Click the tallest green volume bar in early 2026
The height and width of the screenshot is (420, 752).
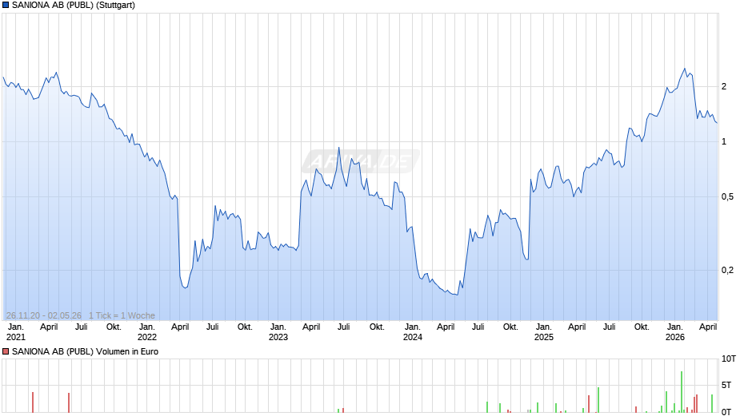click(682, 392)
